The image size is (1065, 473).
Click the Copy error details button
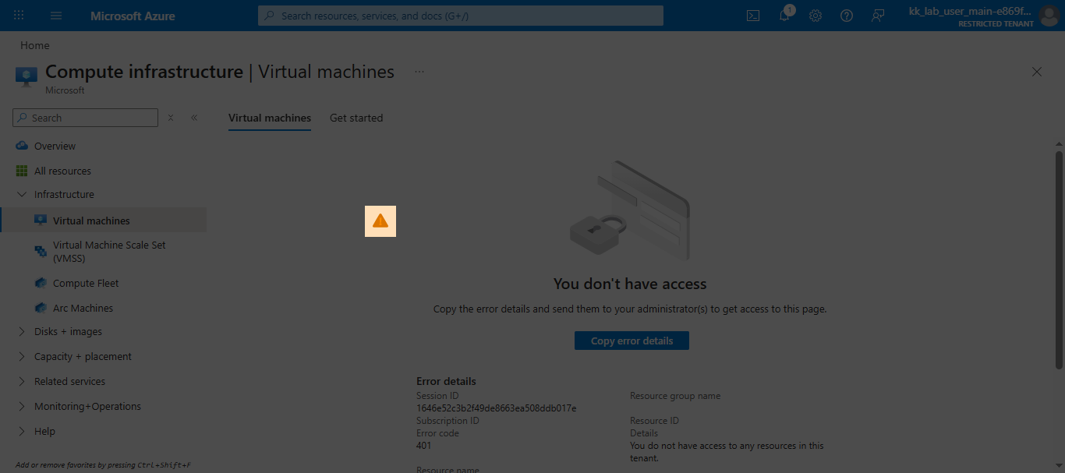(x=632, y=341)
